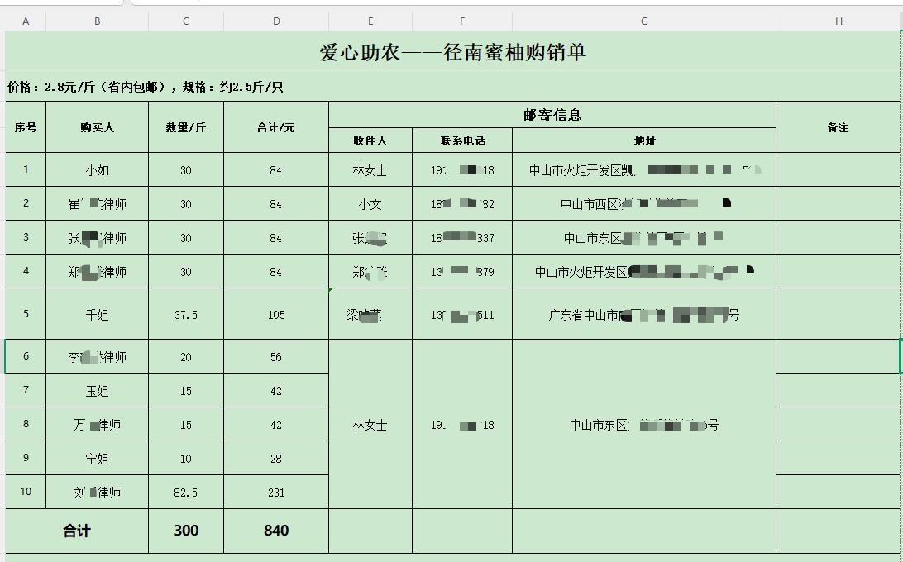
Task: Click the quantity cell showing 82.5
Action: 186,493
